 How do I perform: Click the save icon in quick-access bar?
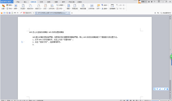(x=4, y=13)
